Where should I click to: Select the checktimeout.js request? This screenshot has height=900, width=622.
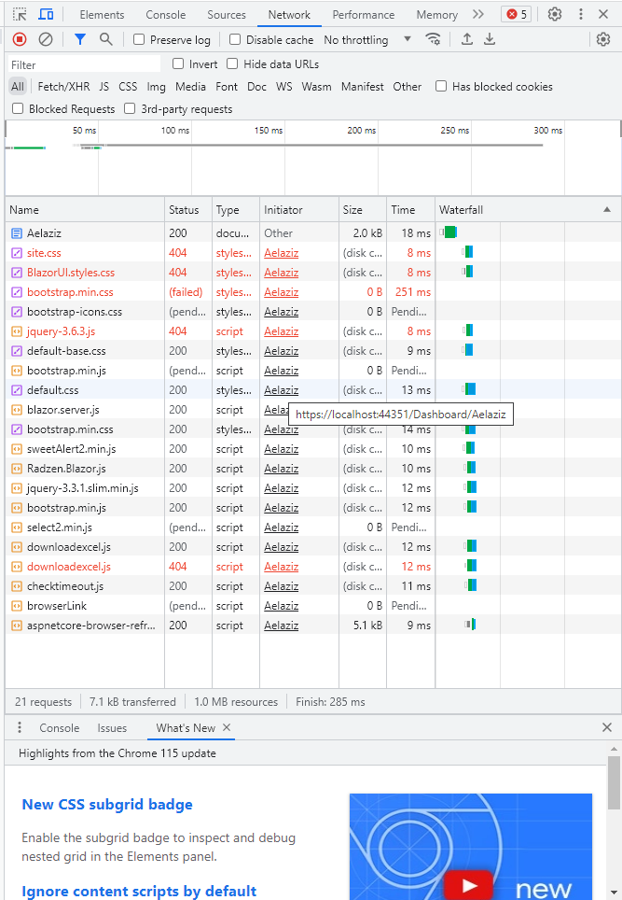point(313,586)
